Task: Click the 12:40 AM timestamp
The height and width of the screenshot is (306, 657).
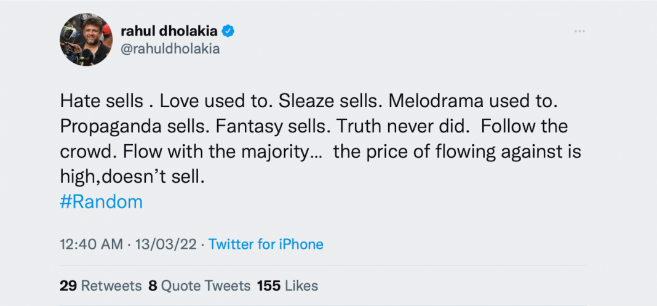Action: click(x=91, y=244)
